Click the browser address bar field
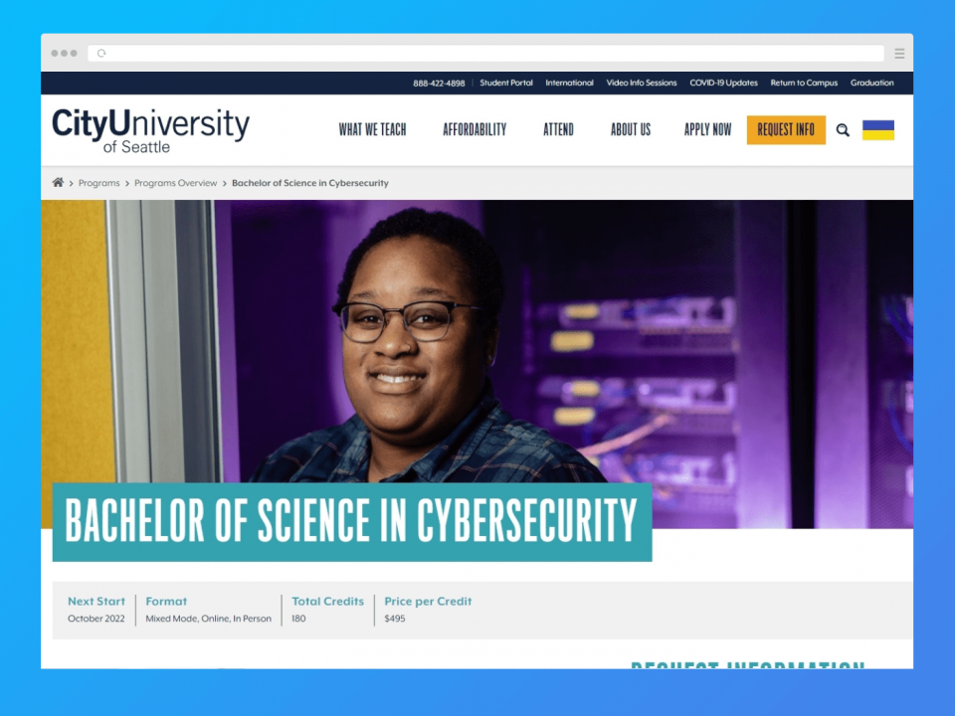Image resolution: width=955 pixels, height=716 pixels. (485, 54)
